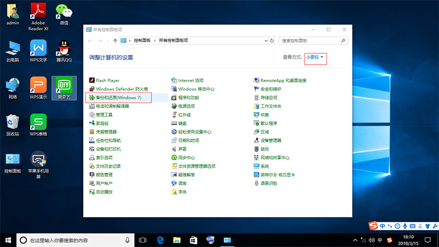Image resolution: width=439 pixels, height=247 pixels.
Task: Open 区域 settings item
Action: coord(261,132)
